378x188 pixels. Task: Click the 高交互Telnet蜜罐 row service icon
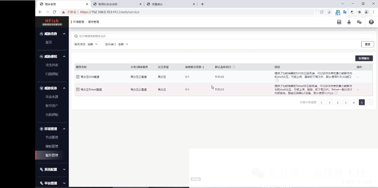(78, 90)
